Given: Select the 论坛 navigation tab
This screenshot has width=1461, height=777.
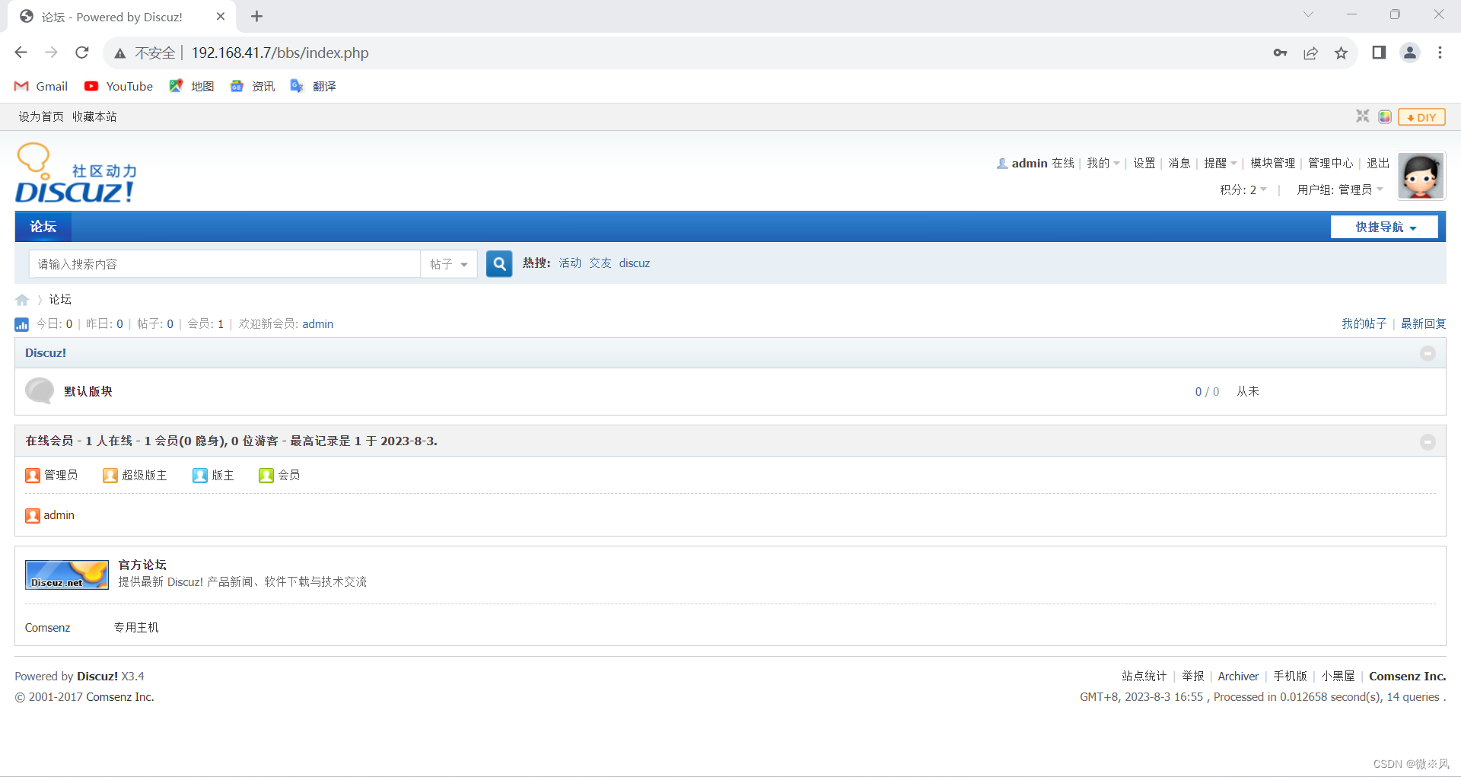Looking at the screenshot, I should coord(43,227).
